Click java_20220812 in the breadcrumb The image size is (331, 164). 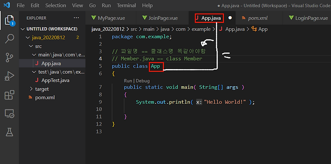108,29
